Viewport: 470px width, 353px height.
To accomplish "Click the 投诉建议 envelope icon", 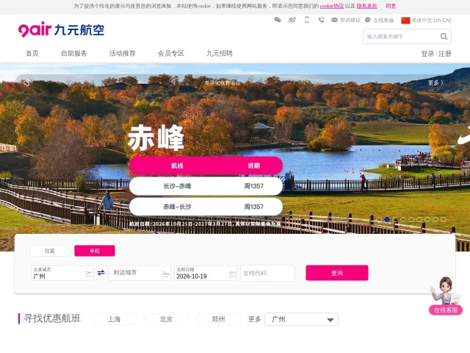I will (x=335, y=20).
